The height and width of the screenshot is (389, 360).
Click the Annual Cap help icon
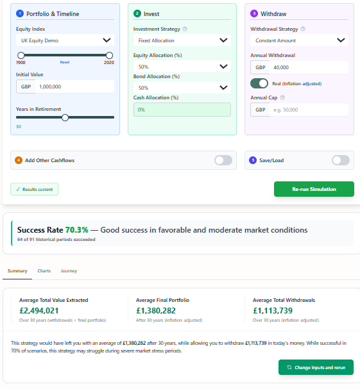coord(282,97)
